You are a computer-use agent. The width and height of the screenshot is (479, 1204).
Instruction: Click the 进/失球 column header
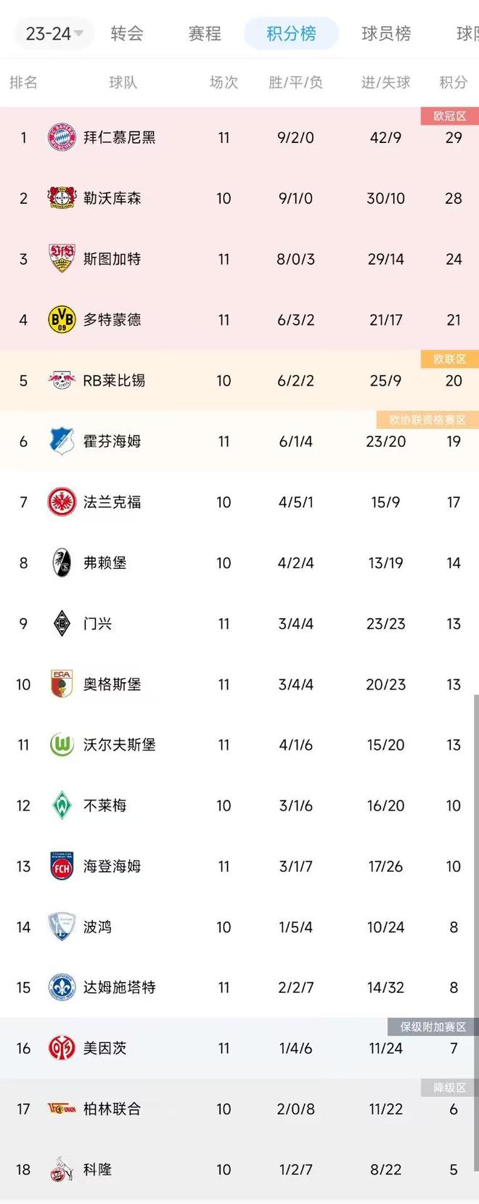(x=386, y=83)
